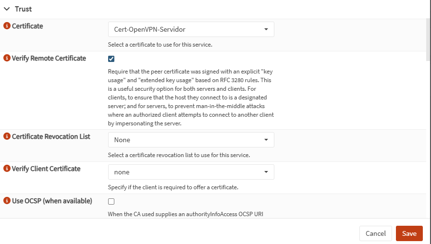The height and width of the screenshot is (244, 431).
Task: Click the vertical scrollbar thumb
Action: (428, 38)
